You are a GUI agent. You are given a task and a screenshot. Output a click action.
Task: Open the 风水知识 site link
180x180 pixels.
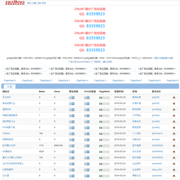(7, 97)
